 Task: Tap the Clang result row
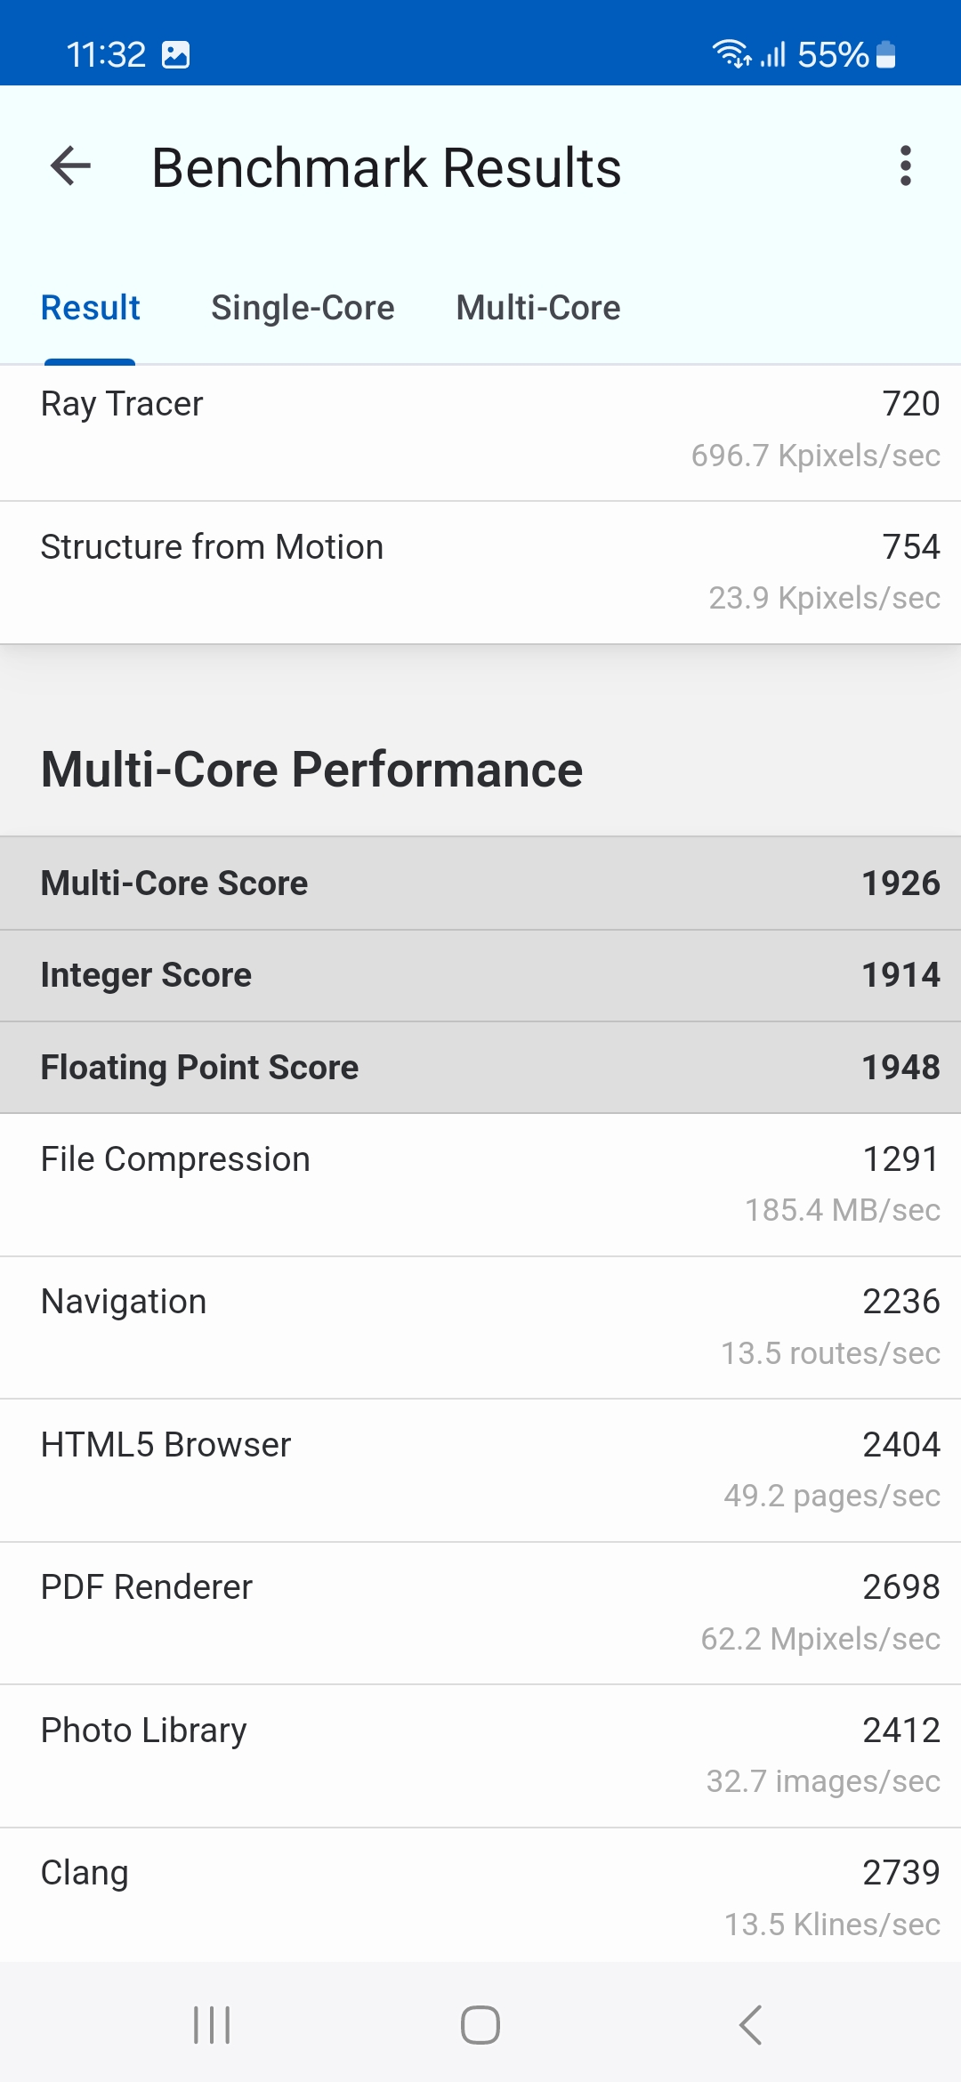click(480, 1897)
